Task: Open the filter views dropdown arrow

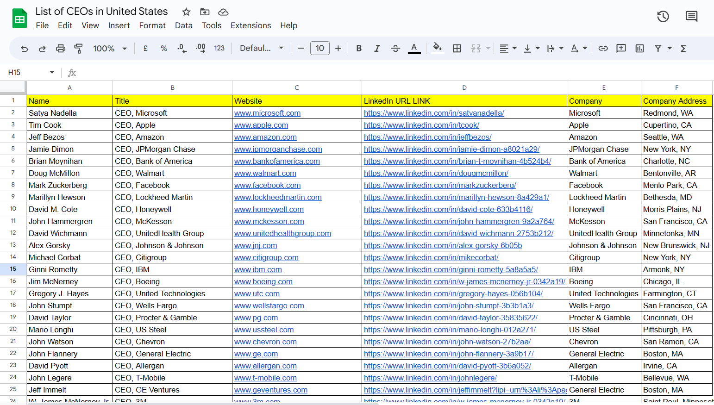Action: (670, 48)
